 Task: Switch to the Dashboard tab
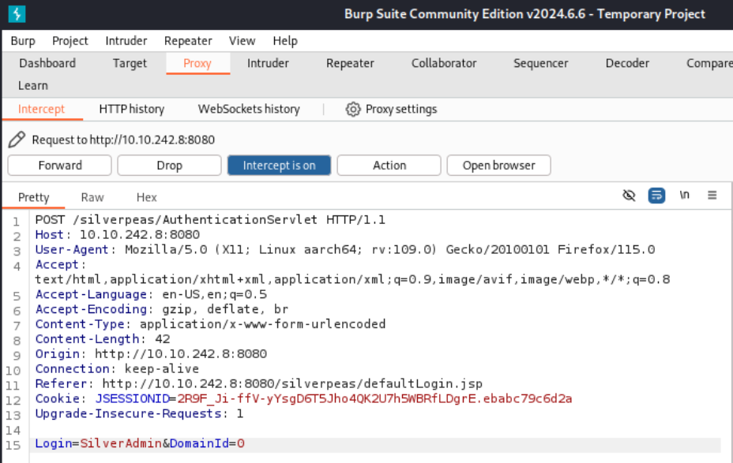(47, 63)
